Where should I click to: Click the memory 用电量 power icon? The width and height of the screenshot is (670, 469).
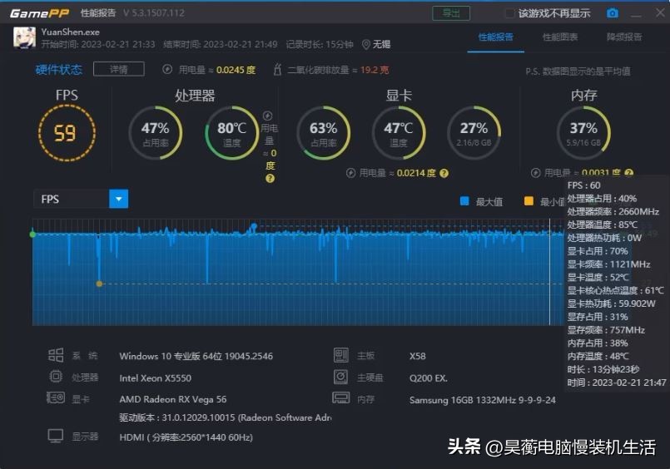[x=536, y=173]
